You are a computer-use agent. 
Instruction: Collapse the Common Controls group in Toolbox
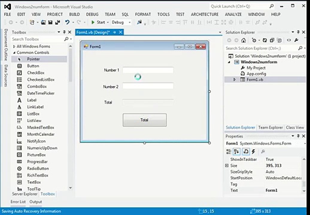click(14, 53)
